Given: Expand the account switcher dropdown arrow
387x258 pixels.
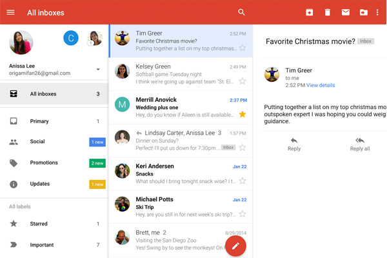Looking at the screenshot, I should click(98, 70).
